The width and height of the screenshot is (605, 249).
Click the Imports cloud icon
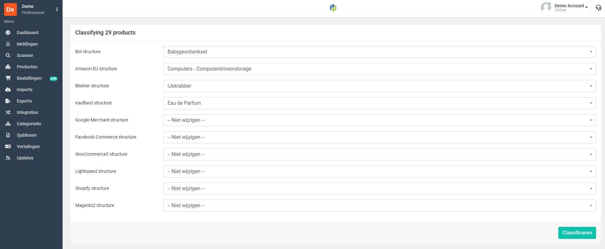click(8, 90)
